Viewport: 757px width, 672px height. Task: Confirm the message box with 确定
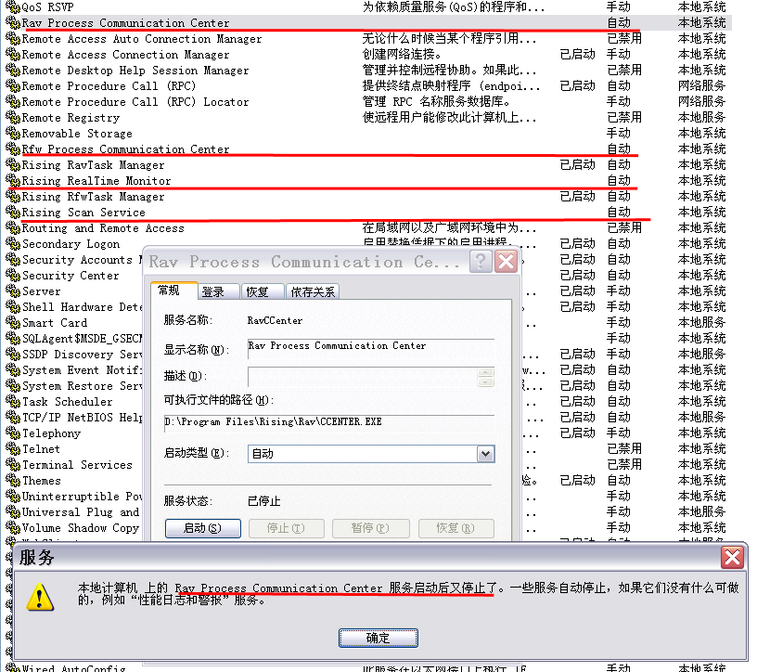click(378, 638)
